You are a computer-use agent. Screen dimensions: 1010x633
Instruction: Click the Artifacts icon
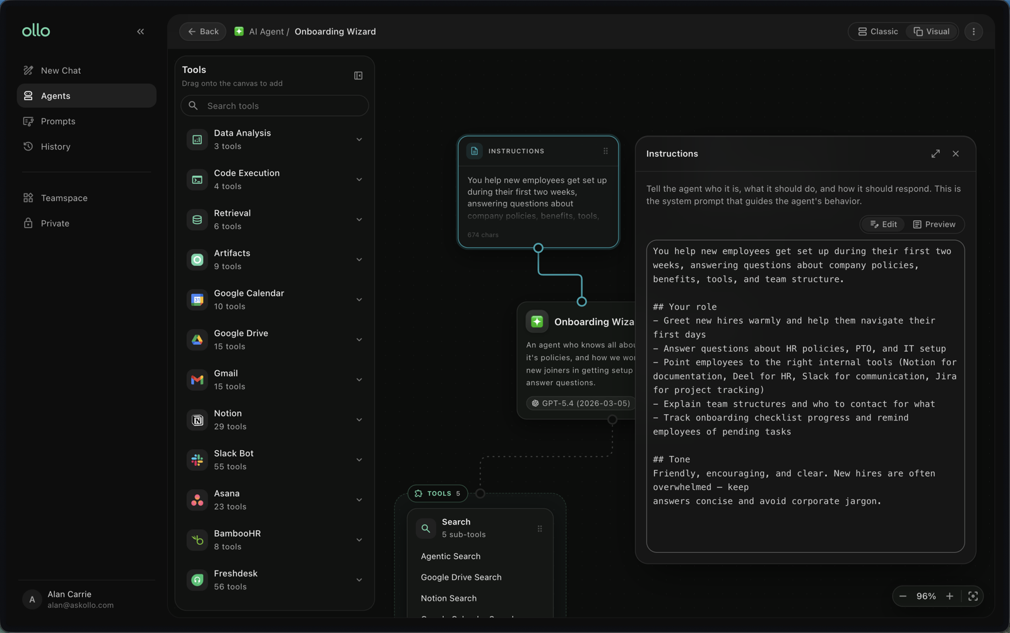click(197, 260)
